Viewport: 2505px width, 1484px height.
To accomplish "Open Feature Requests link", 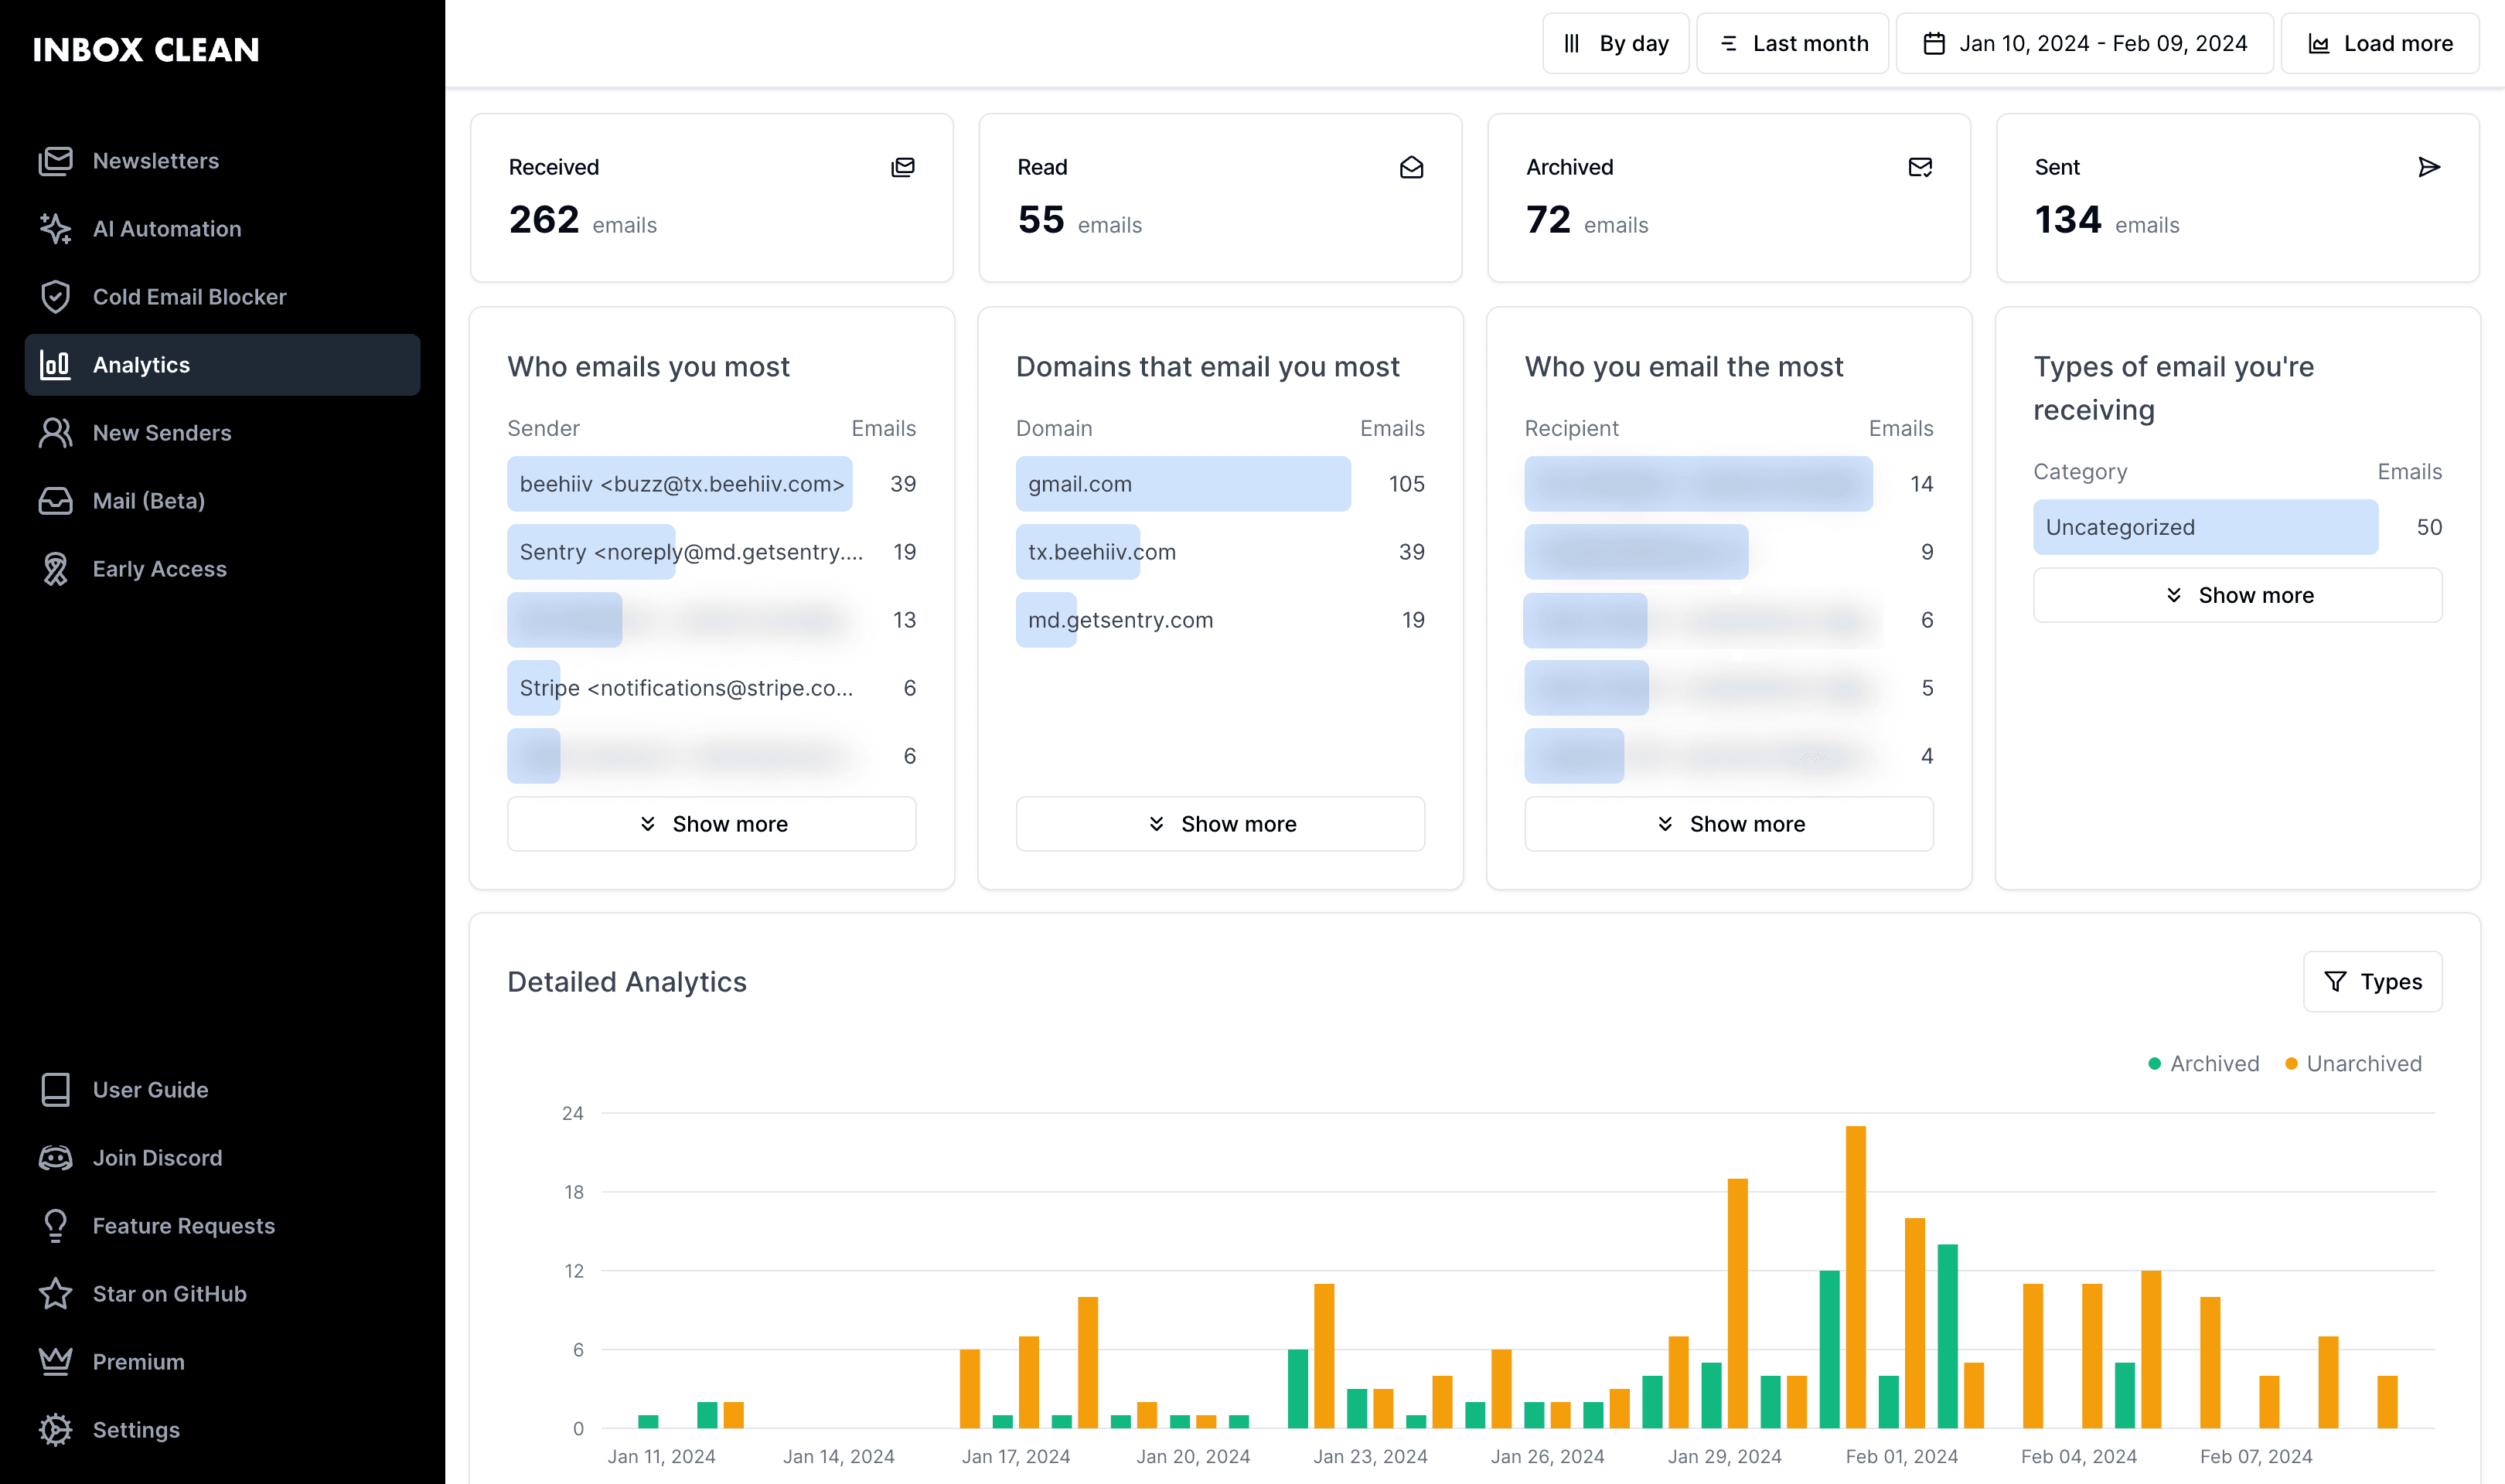I will tap(222, 1226).
